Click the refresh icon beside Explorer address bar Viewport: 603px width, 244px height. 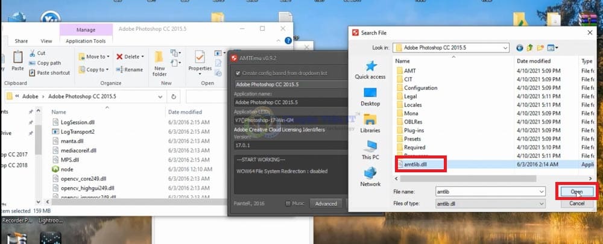click(174, 96)
